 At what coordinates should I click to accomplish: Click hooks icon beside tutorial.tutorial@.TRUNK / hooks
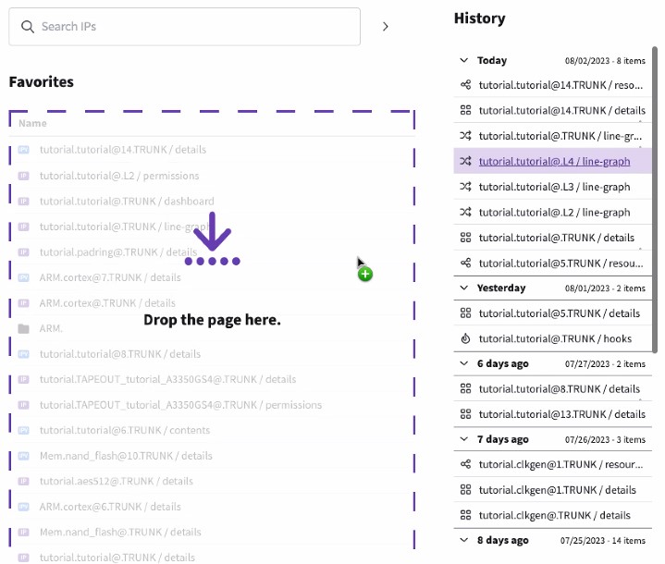[466, 338]
